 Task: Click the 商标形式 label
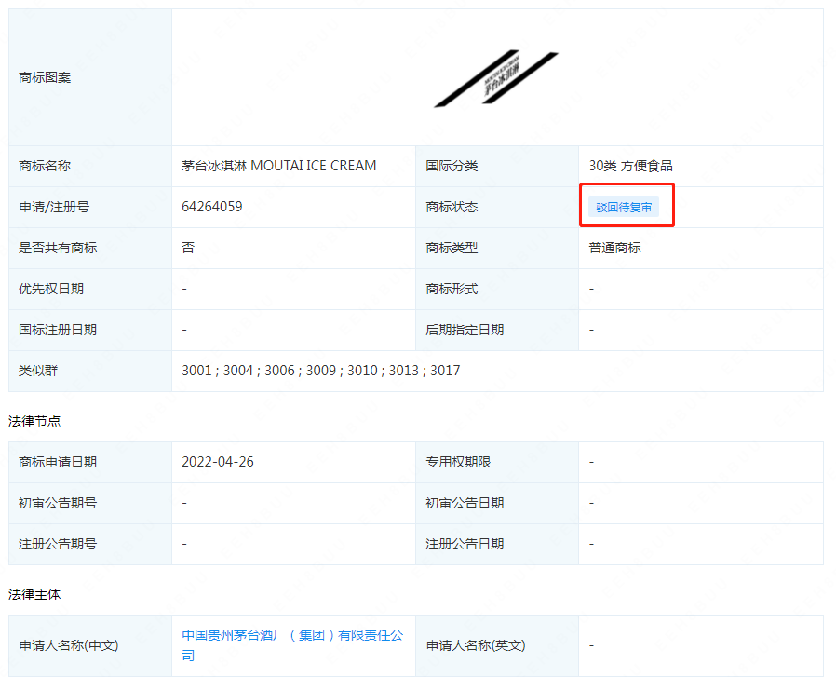pos(452,289)
